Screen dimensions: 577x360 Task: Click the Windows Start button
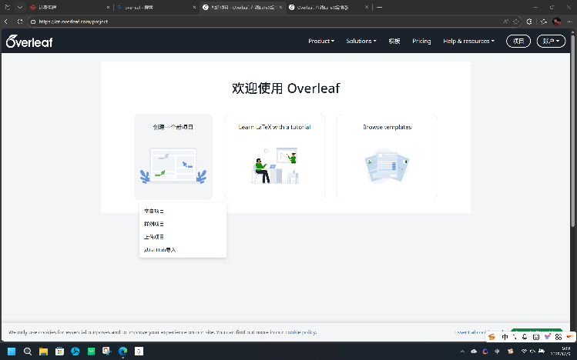tap(12, 352)
